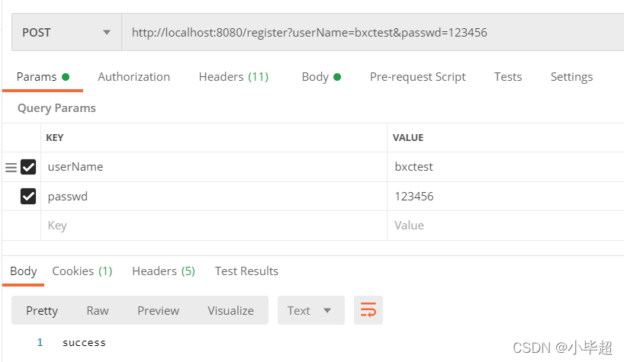Click the empty Value input field
Viewport: 624px width, 362px height.
tap(506, 226)
